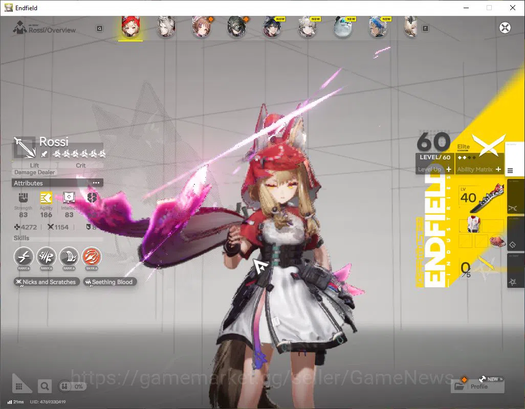The width and height of the screenshot is (525, 409).
Task: Select the white-haired NEW operator portrait
Action: [308, 27]
